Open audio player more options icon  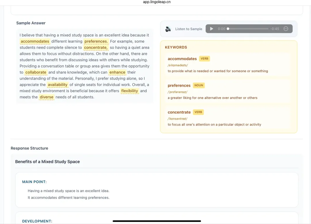[x=286, y=29]
